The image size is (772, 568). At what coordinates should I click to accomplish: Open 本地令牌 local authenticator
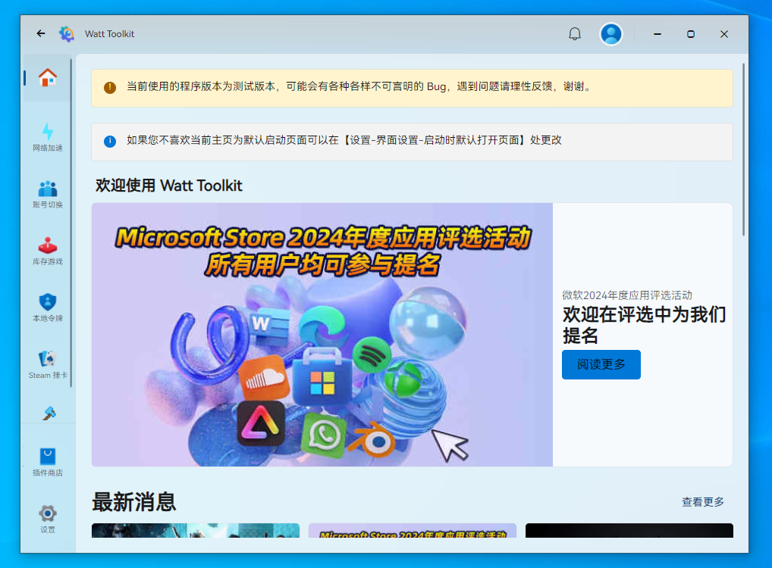click(48, 307)
